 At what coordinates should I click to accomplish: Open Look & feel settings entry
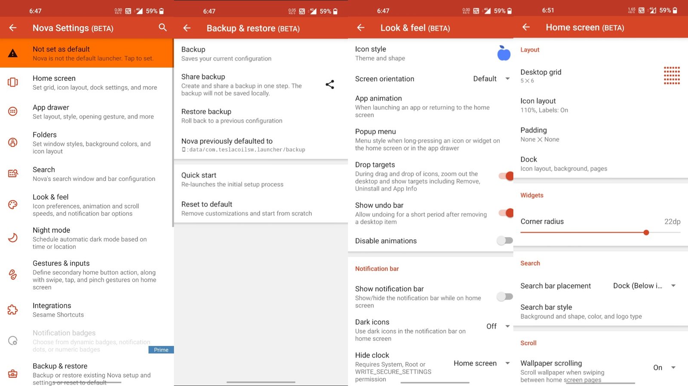(x=87, y=205)
